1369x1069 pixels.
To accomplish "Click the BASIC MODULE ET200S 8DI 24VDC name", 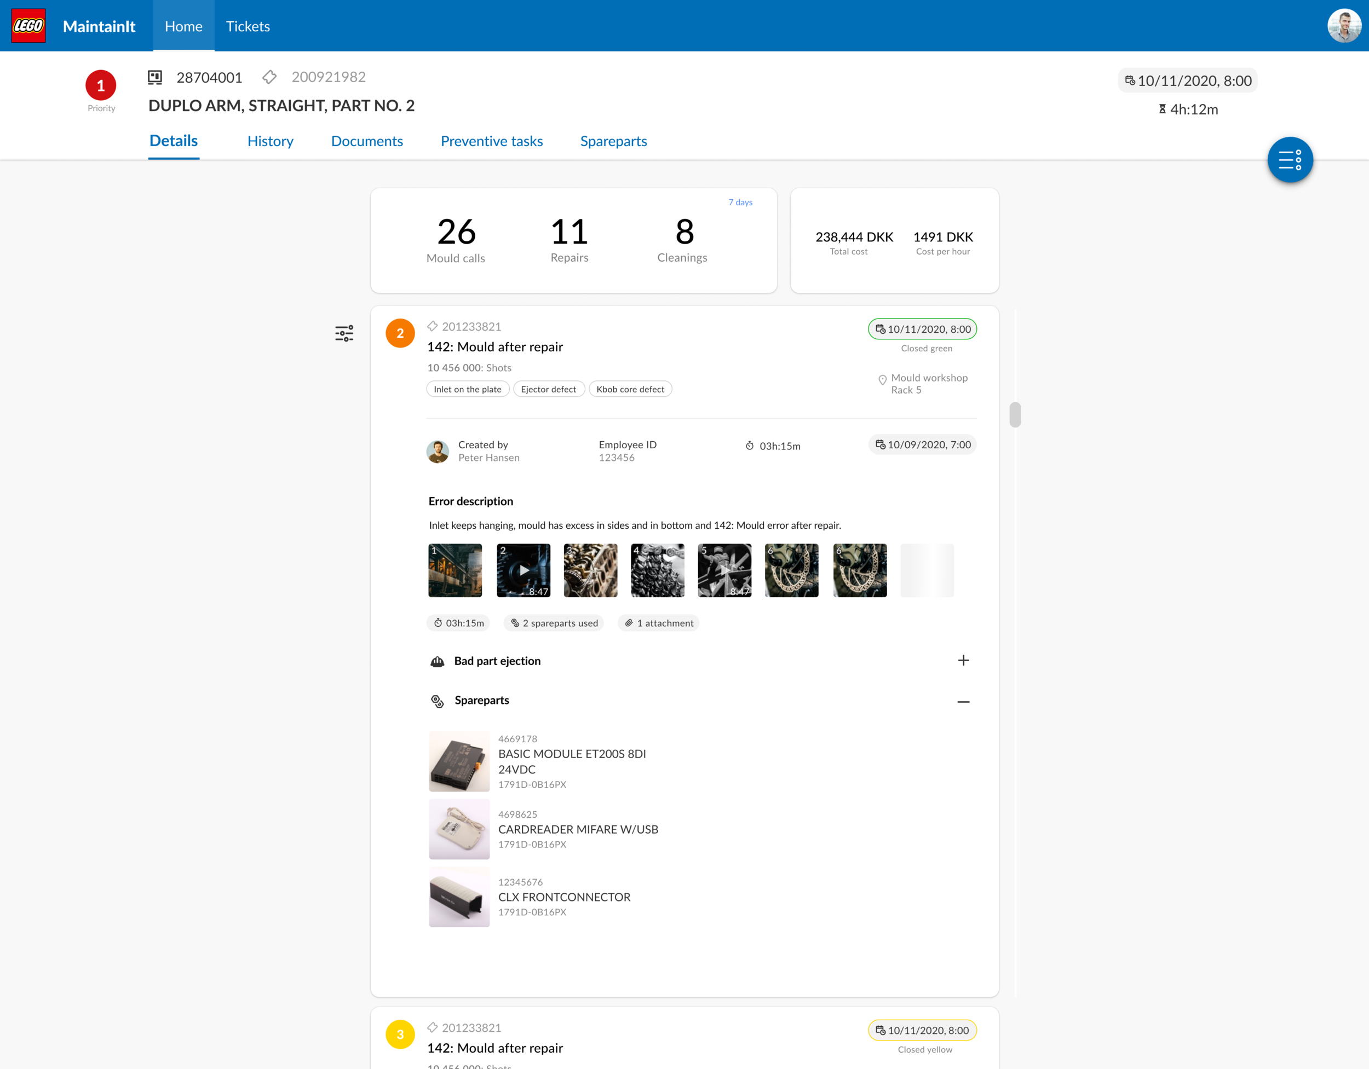I will point(572,761).
